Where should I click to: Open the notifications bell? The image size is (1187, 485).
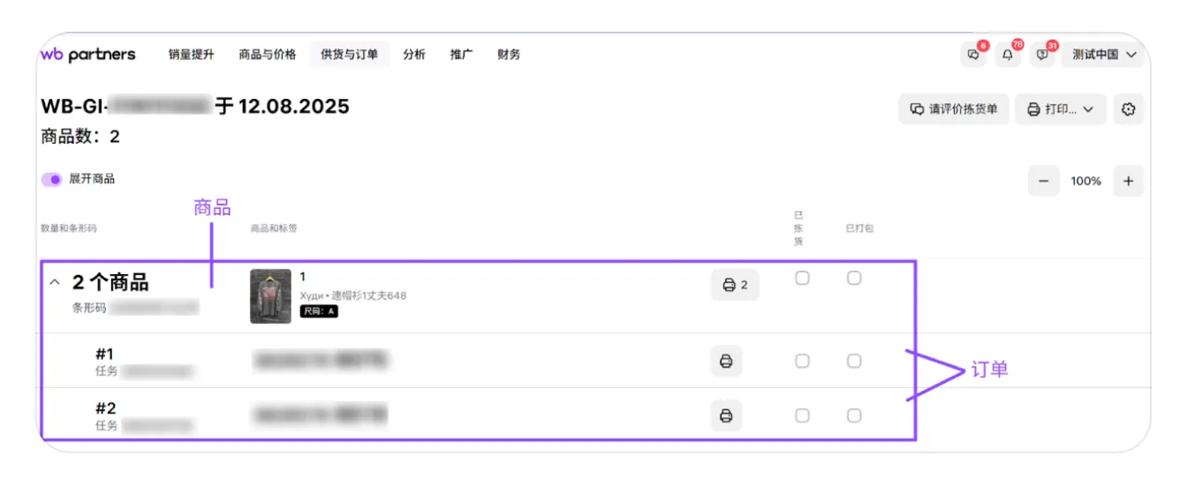click(x=1008, y=55)
